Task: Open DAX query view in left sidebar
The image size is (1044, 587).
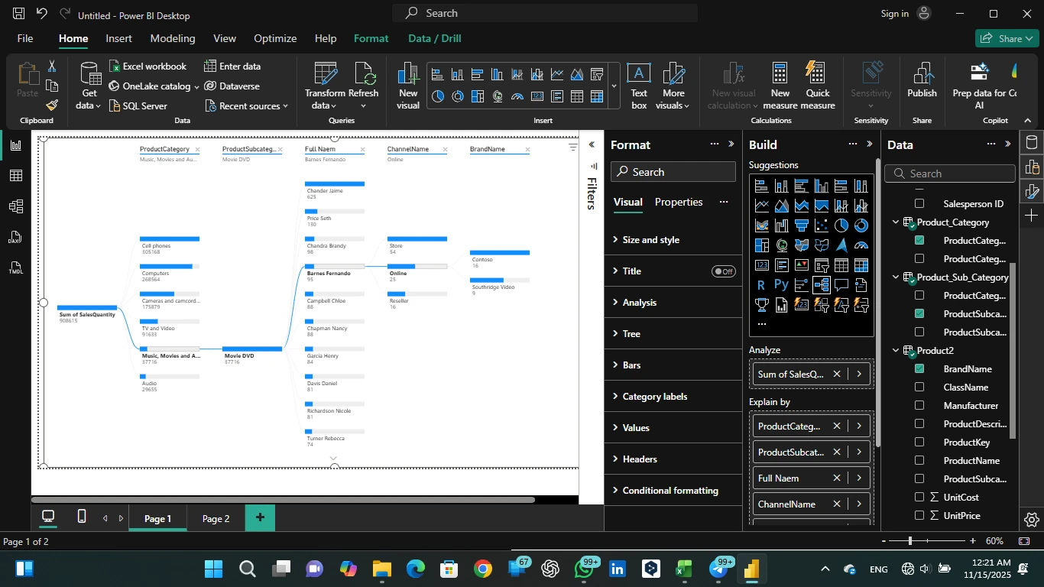Action: 15,238
